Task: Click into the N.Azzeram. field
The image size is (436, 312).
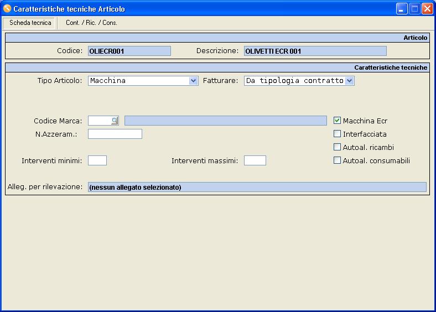Action: coord(115,134)
